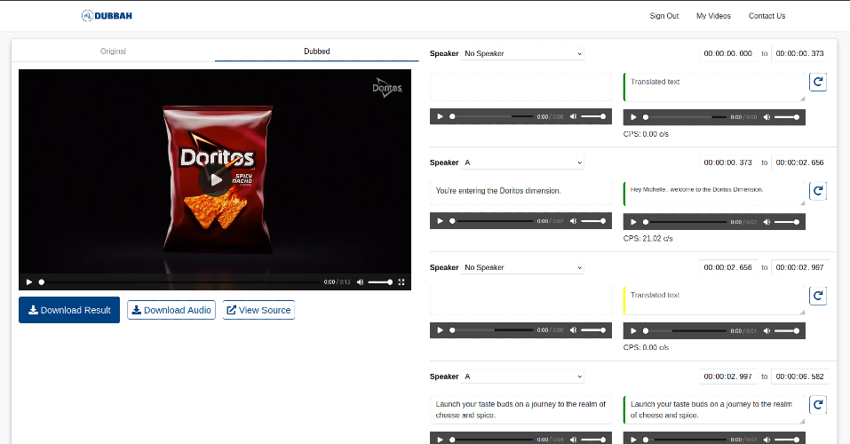Play original audio of 'You're entering' segment
This screenshot has width=850, height=444.
tap(441, 221)
